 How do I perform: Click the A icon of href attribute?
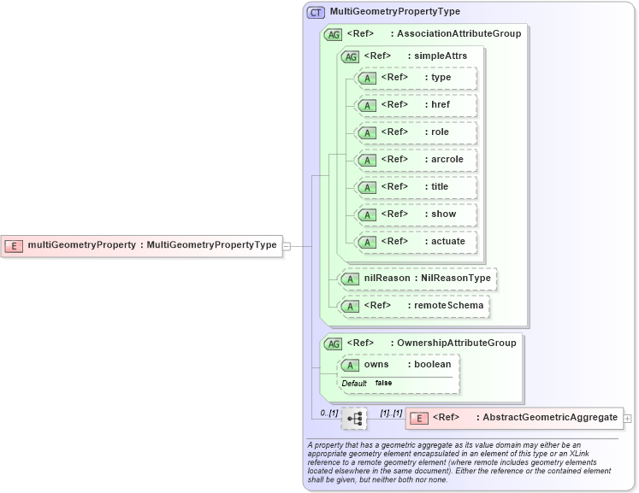[367, 105]
